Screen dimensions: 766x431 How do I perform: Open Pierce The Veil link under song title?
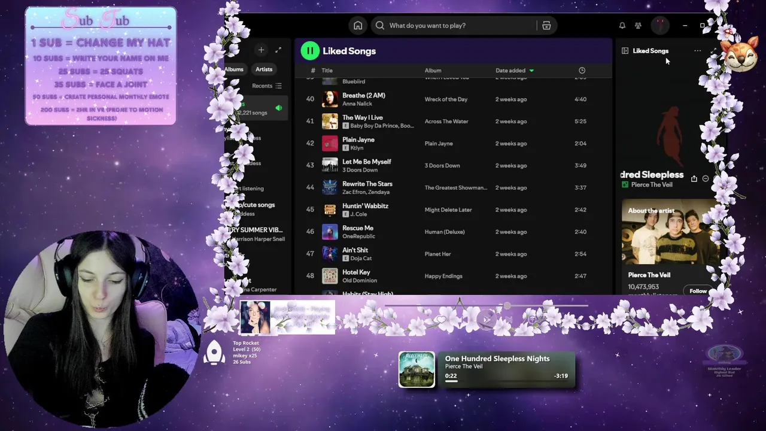click(652, 185)
